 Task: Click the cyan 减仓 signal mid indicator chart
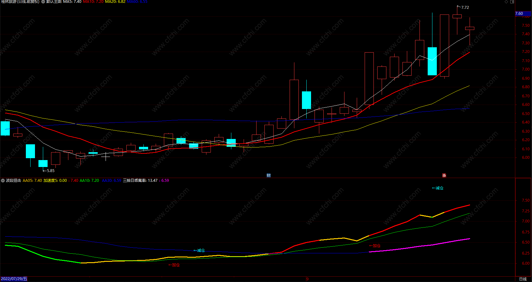[x=199, y=250]
